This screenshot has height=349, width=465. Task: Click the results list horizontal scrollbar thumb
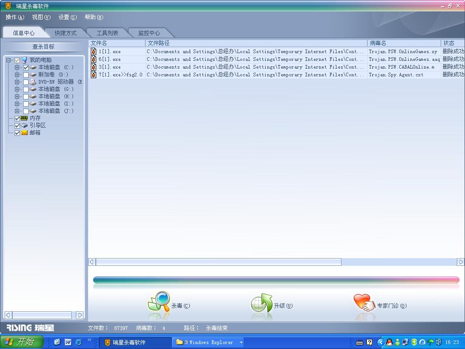click(218, 262)
